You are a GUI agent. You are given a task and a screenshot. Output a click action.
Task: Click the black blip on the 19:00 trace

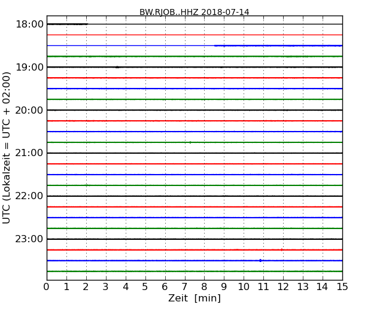[117, 67]
